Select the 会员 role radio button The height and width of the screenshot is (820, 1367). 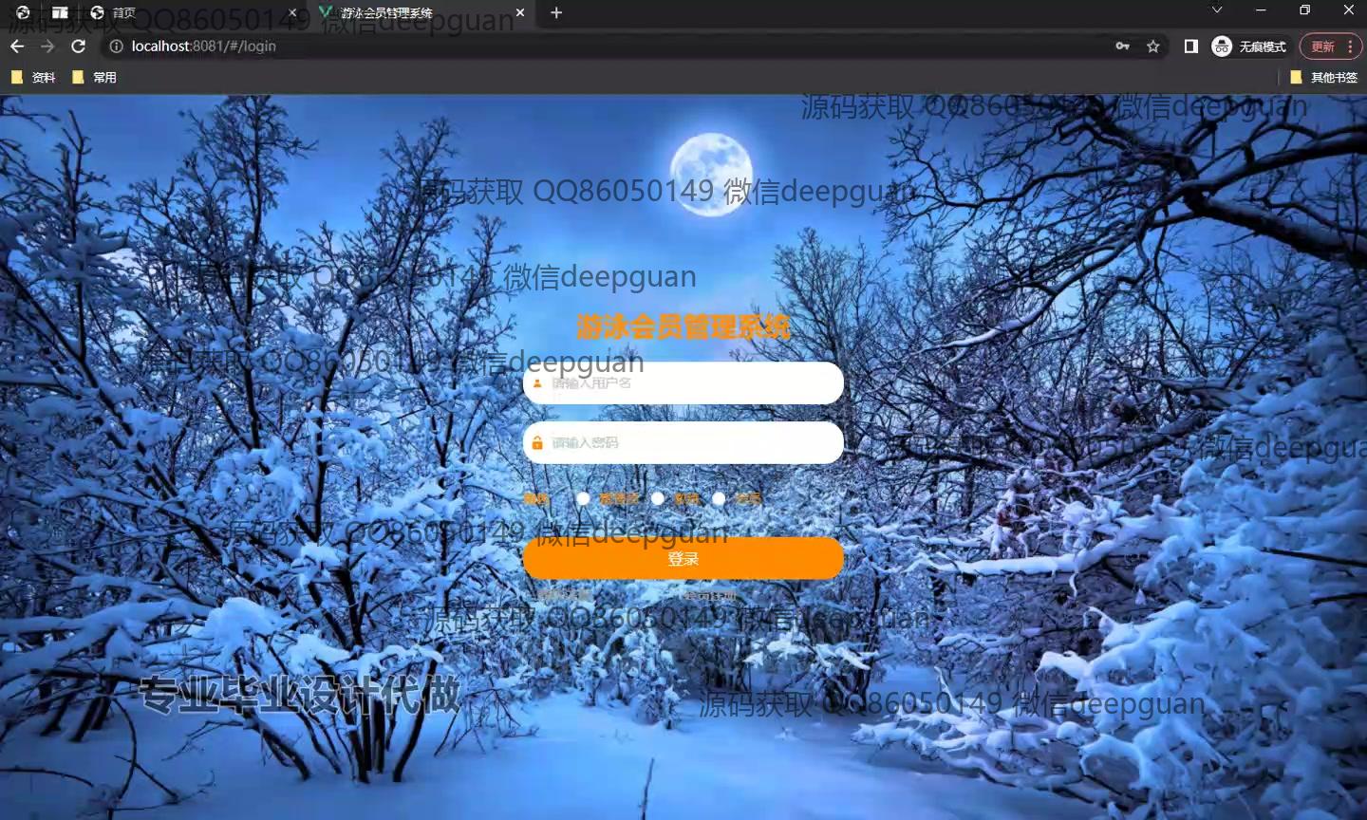coord(719,498)
